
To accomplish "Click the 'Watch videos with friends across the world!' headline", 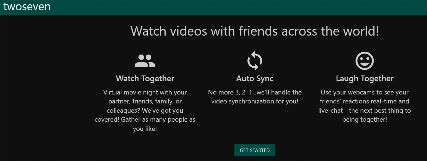I will pos(255,31).
